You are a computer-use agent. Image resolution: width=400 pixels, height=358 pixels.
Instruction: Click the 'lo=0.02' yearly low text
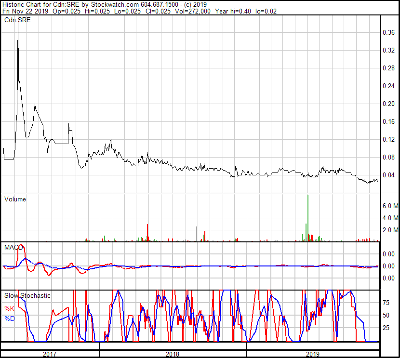click(266, 11)
